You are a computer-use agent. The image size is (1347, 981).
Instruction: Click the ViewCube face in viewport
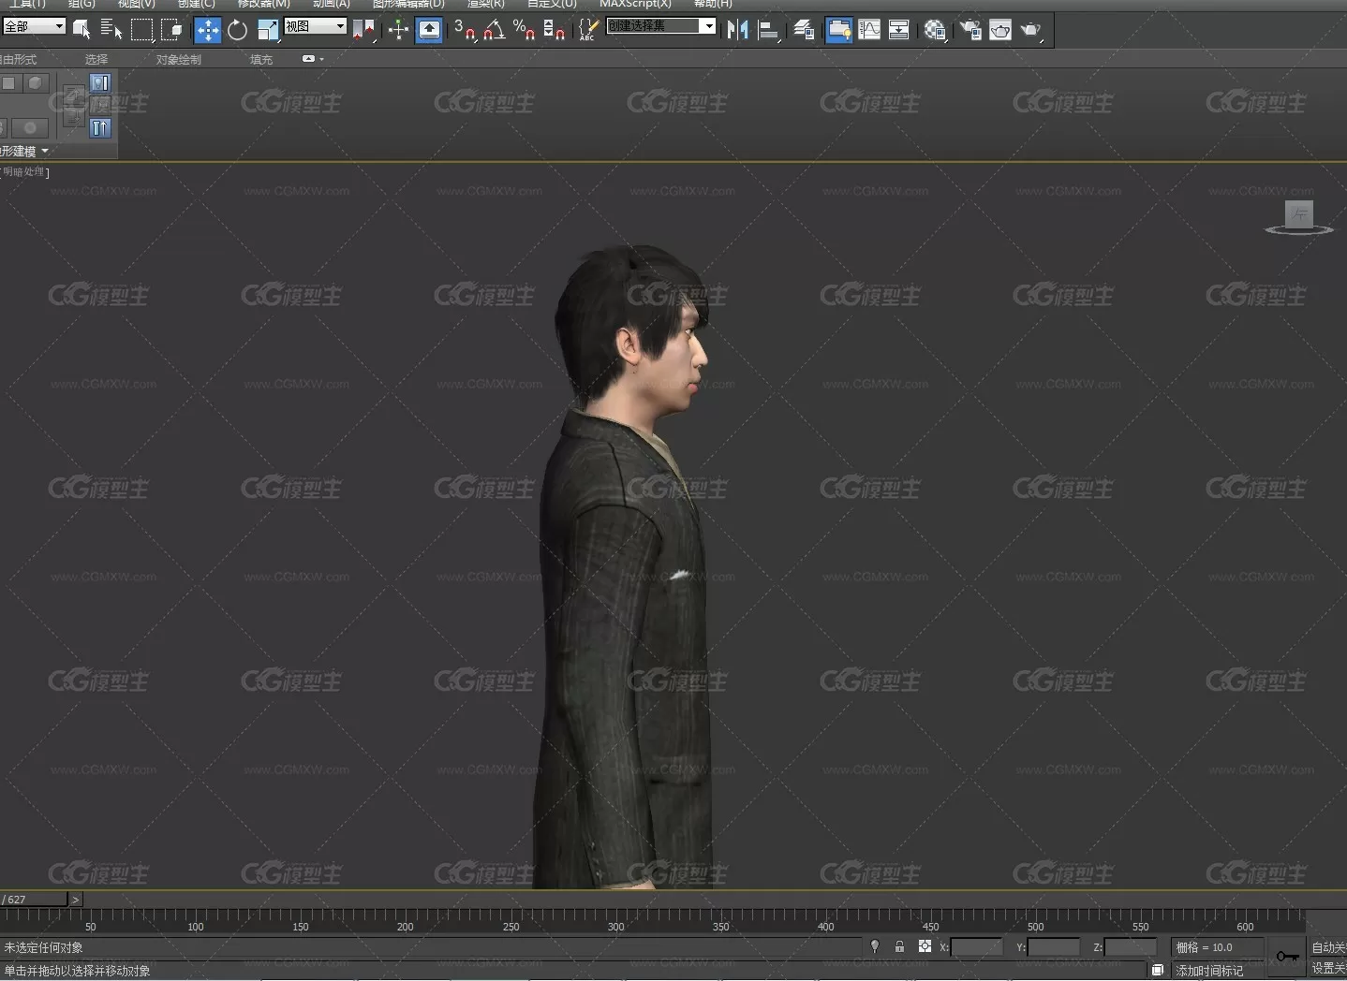click(x=1299, y=214)
